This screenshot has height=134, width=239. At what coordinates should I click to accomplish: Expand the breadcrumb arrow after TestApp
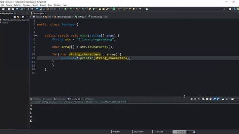coord(86,17)
